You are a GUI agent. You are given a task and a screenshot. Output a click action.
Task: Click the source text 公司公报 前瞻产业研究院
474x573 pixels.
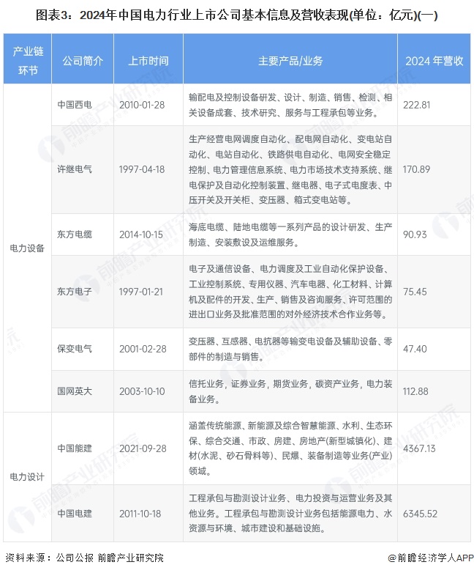pyautogui.click(x=110, y=558)
